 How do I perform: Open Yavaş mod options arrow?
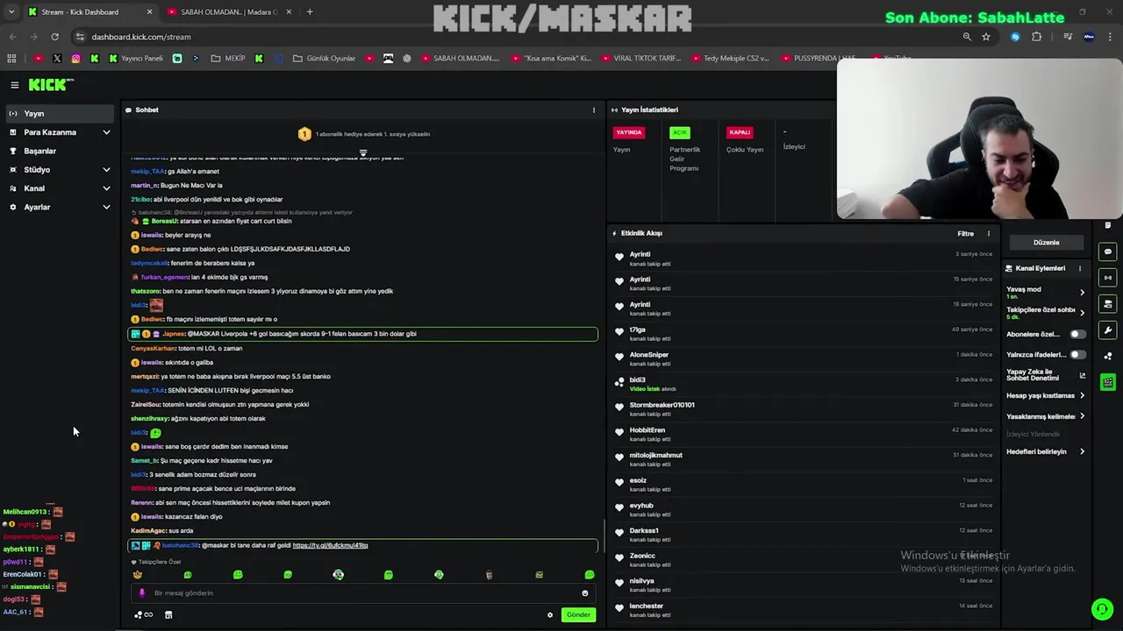coord(1082,292)
